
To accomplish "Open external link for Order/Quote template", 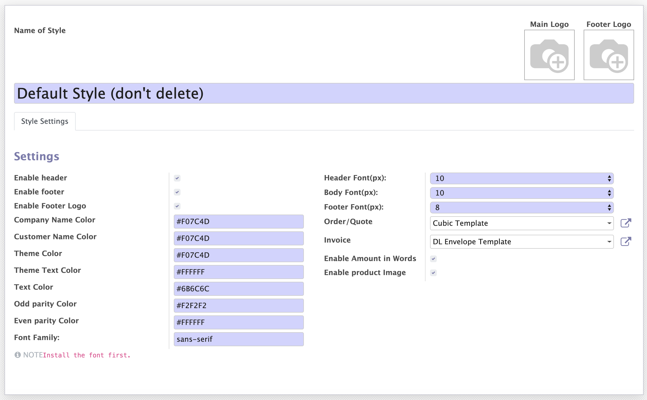I will click(x=626, y=223).
